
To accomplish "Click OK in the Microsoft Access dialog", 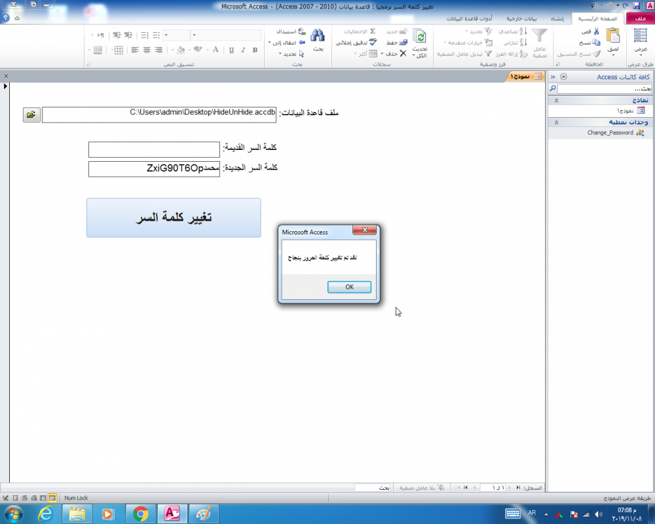I will [349, 287].
